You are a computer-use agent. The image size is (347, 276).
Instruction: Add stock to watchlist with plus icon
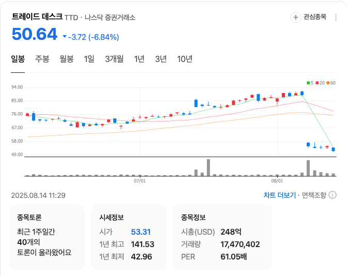point(295,17)
